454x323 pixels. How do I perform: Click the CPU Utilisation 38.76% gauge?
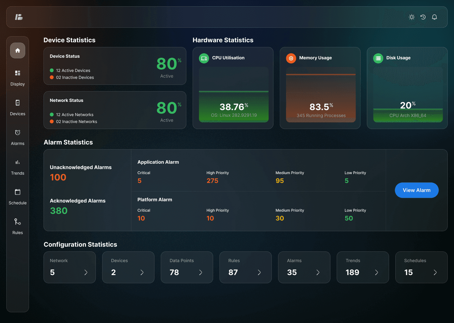[234, 95]
